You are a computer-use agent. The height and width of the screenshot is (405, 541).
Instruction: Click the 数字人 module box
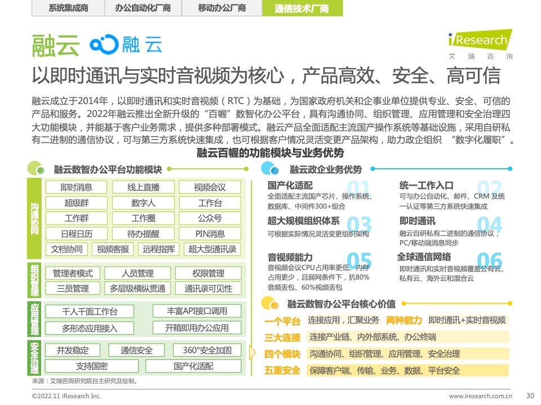pyautogui.click(x=143, y=203)
